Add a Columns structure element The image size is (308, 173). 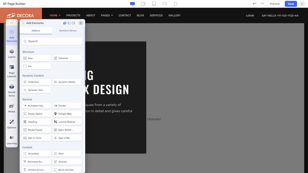point(67,58)
